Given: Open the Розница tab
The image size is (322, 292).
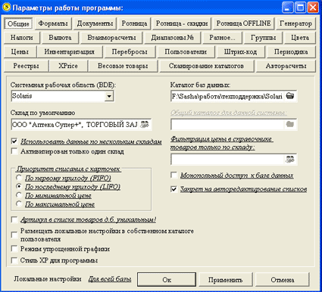Looking at the screenshot, I should 134,23.
